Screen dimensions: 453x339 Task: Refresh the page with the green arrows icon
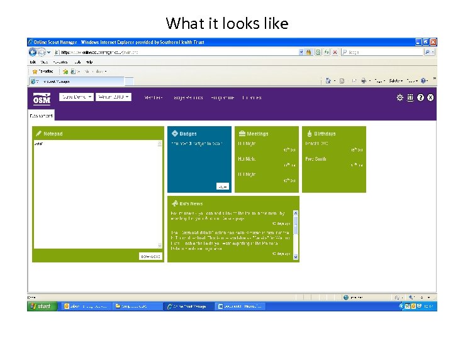pos(327,52)
